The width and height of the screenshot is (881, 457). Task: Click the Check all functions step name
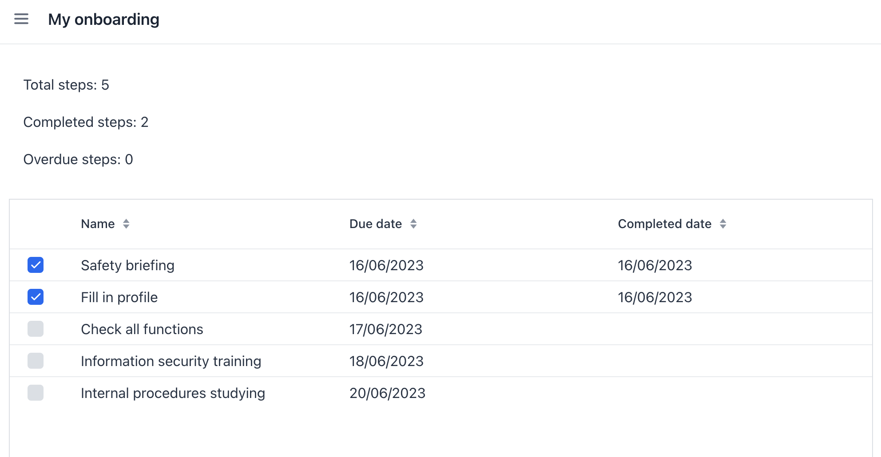pos(142,329)
